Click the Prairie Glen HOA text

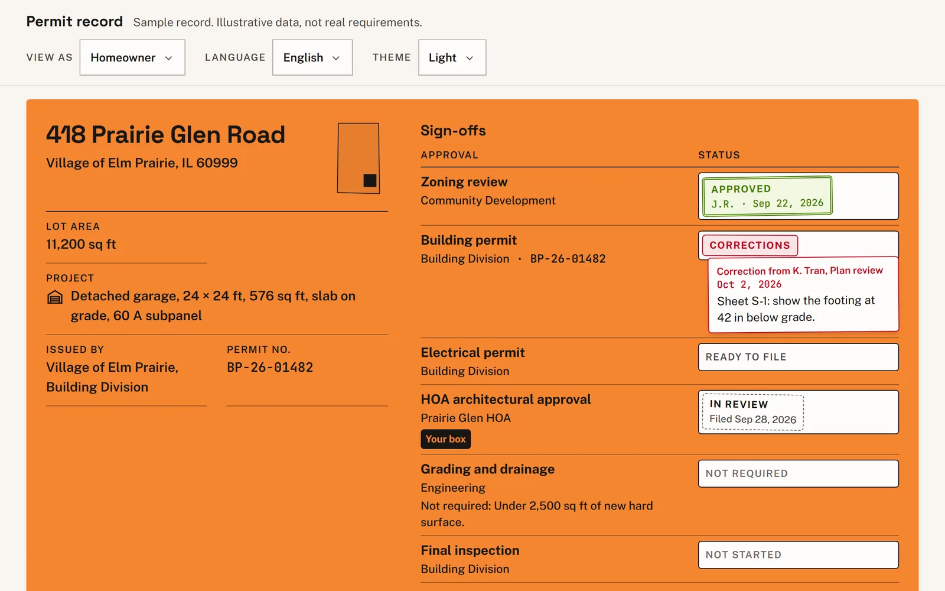point(466,418)
